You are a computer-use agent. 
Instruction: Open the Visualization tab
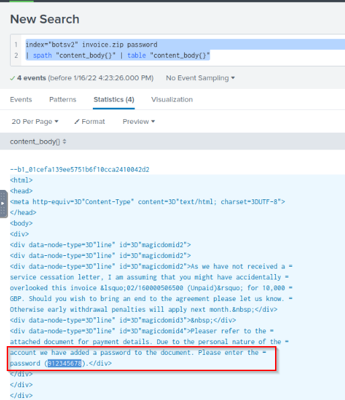[x=172, y=100]
